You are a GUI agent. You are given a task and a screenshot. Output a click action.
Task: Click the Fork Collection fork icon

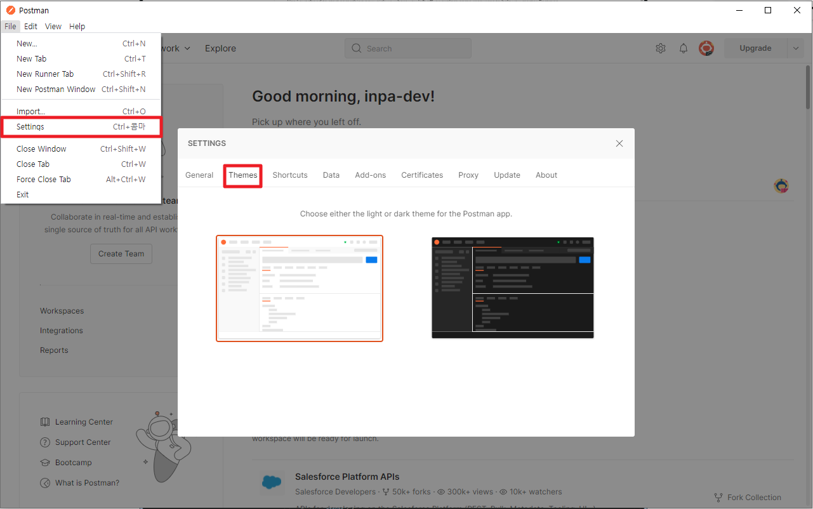coord(718,498)
